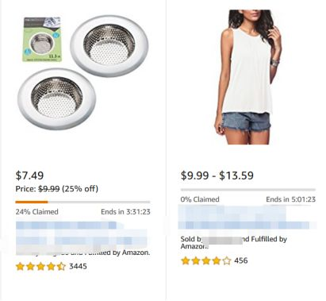This screenshot has height=301, width=326.
Task: Click the 24% Claimed progress bar
Action: coord(82,202)
